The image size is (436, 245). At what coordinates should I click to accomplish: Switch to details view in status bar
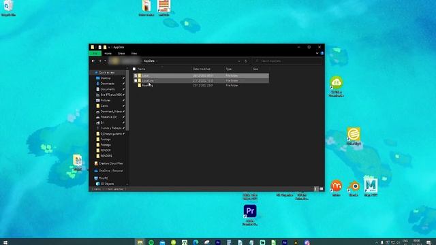tap(316, 189)
